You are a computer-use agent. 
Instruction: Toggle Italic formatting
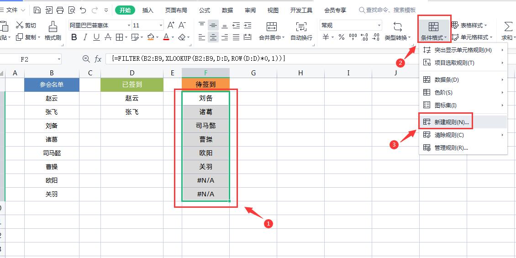(86, 37)
